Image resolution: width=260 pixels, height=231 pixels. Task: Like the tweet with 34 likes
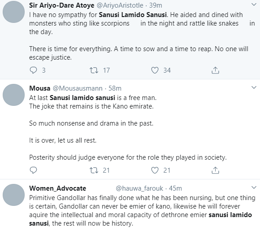click(155, 70)
